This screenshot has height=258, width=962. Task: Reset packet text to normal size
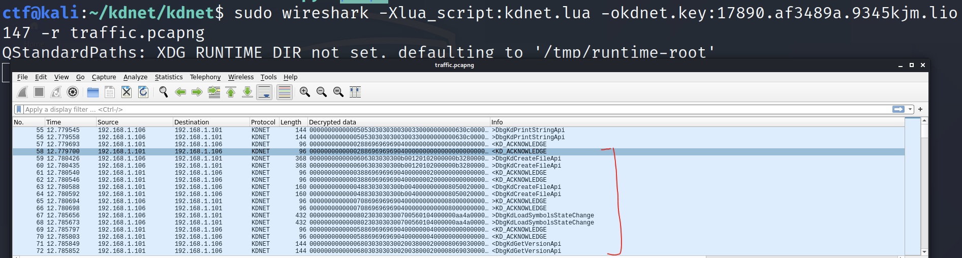(338, 92)
